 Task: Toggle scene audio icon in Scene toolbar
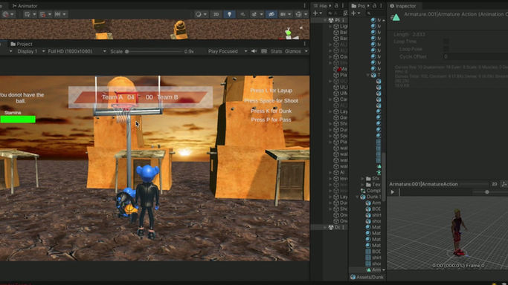pyautogui.click(x=242, y=14)
